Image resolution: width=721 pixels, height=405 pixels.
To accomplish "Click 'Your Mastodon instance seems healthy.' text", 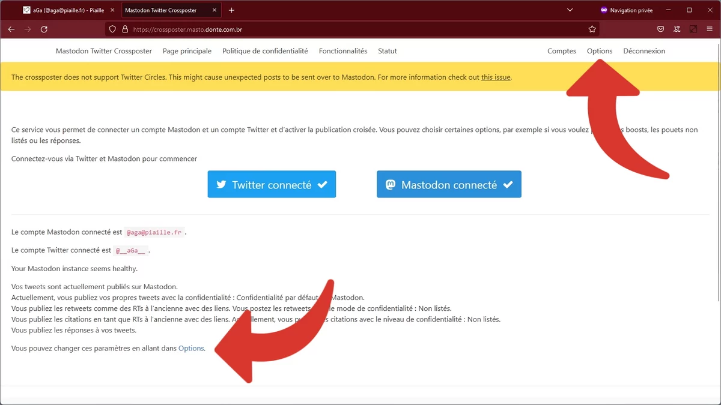I will tap(75, 268).
